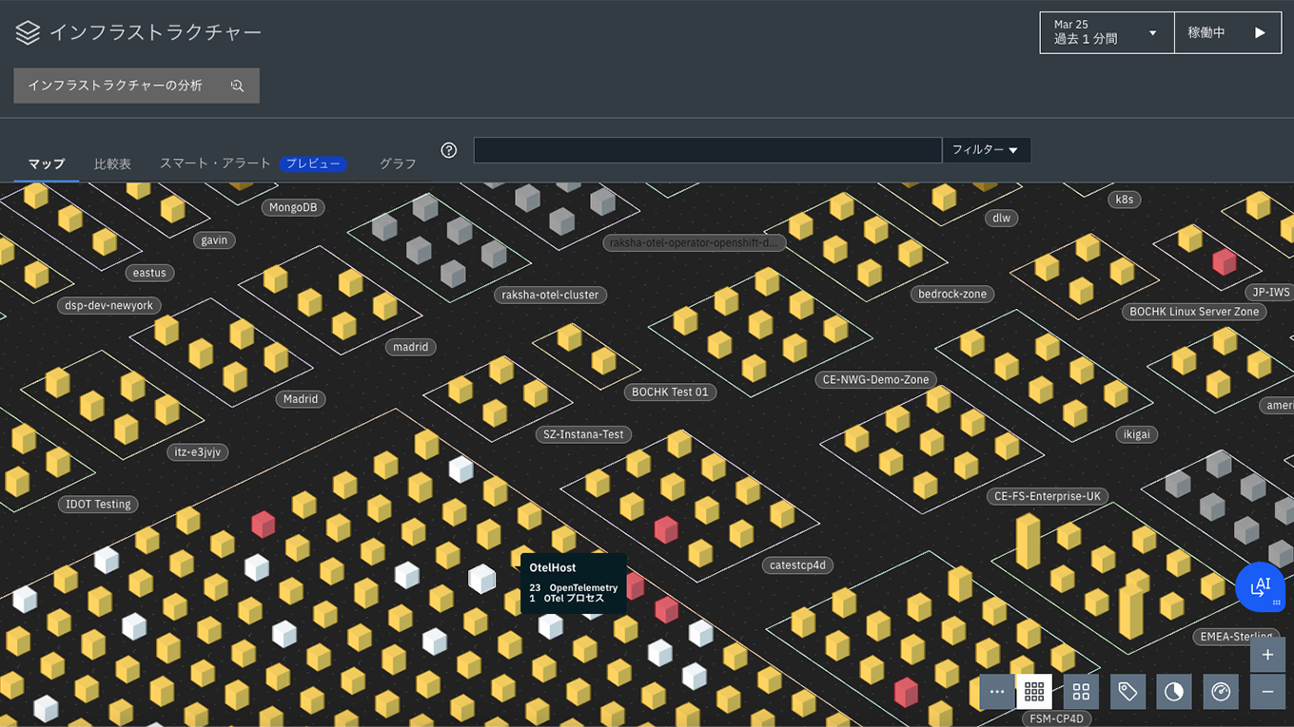Switch to the four-square grouped view
This screenshot has height=727, width=1294.
pyautogui.click(x=1081, y=692)
